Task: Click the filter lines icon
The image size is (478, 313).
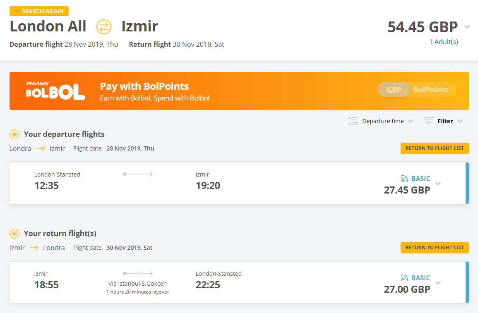Action: 428,121
